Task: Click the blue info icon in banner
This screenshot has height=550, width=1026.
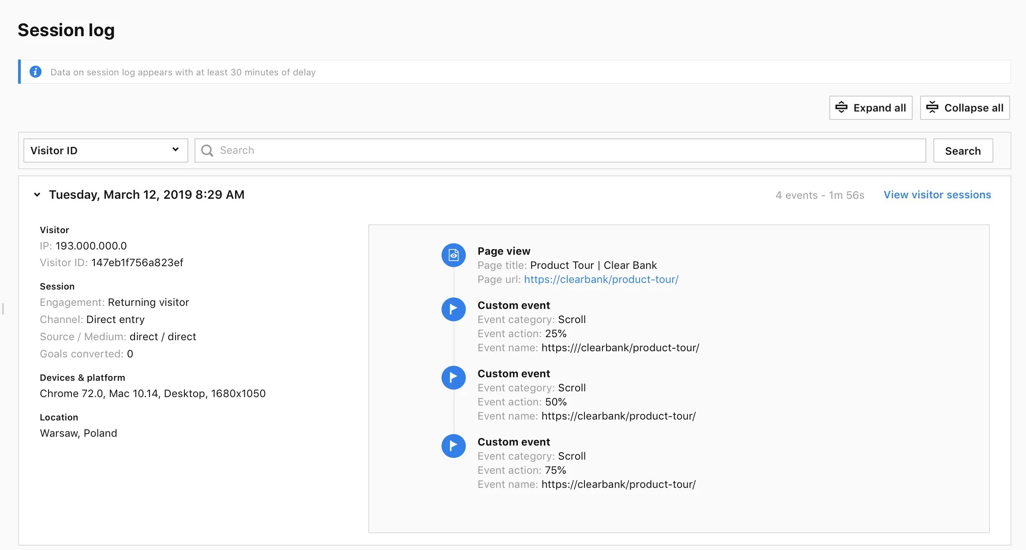Action: coord(35,72)
